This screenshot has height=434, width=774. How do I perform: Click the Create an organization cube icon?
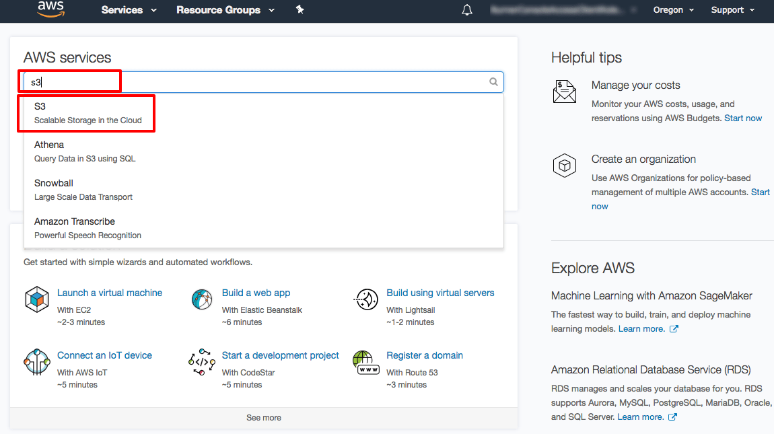coord(564,166)
